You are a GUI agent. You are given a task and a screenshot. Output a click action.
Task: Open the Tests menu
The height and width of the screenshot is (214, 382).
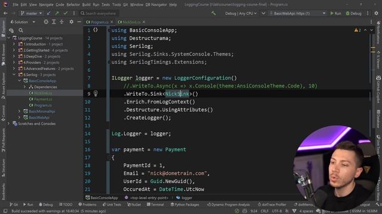[106, 5]
